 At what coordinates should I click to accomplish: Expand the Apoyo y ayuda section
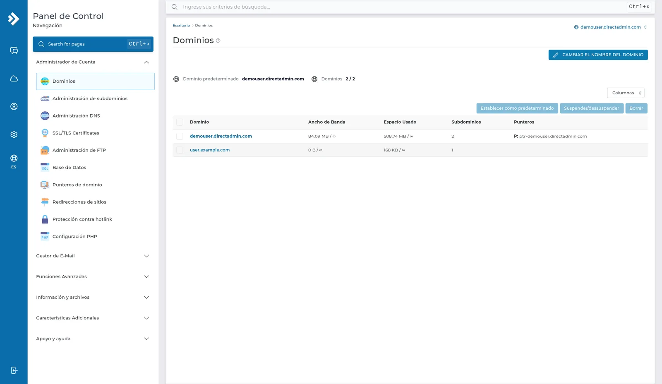(93, 338)
